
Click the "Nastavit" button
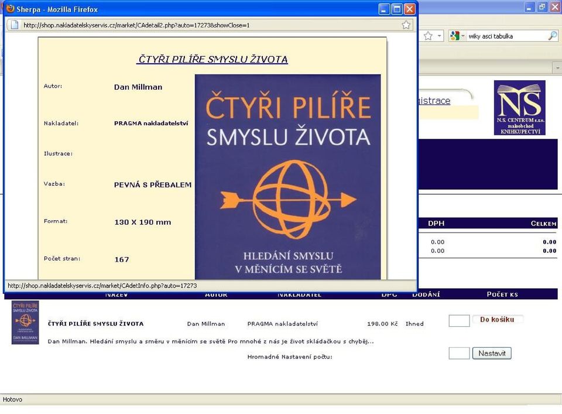pos(492,354)
